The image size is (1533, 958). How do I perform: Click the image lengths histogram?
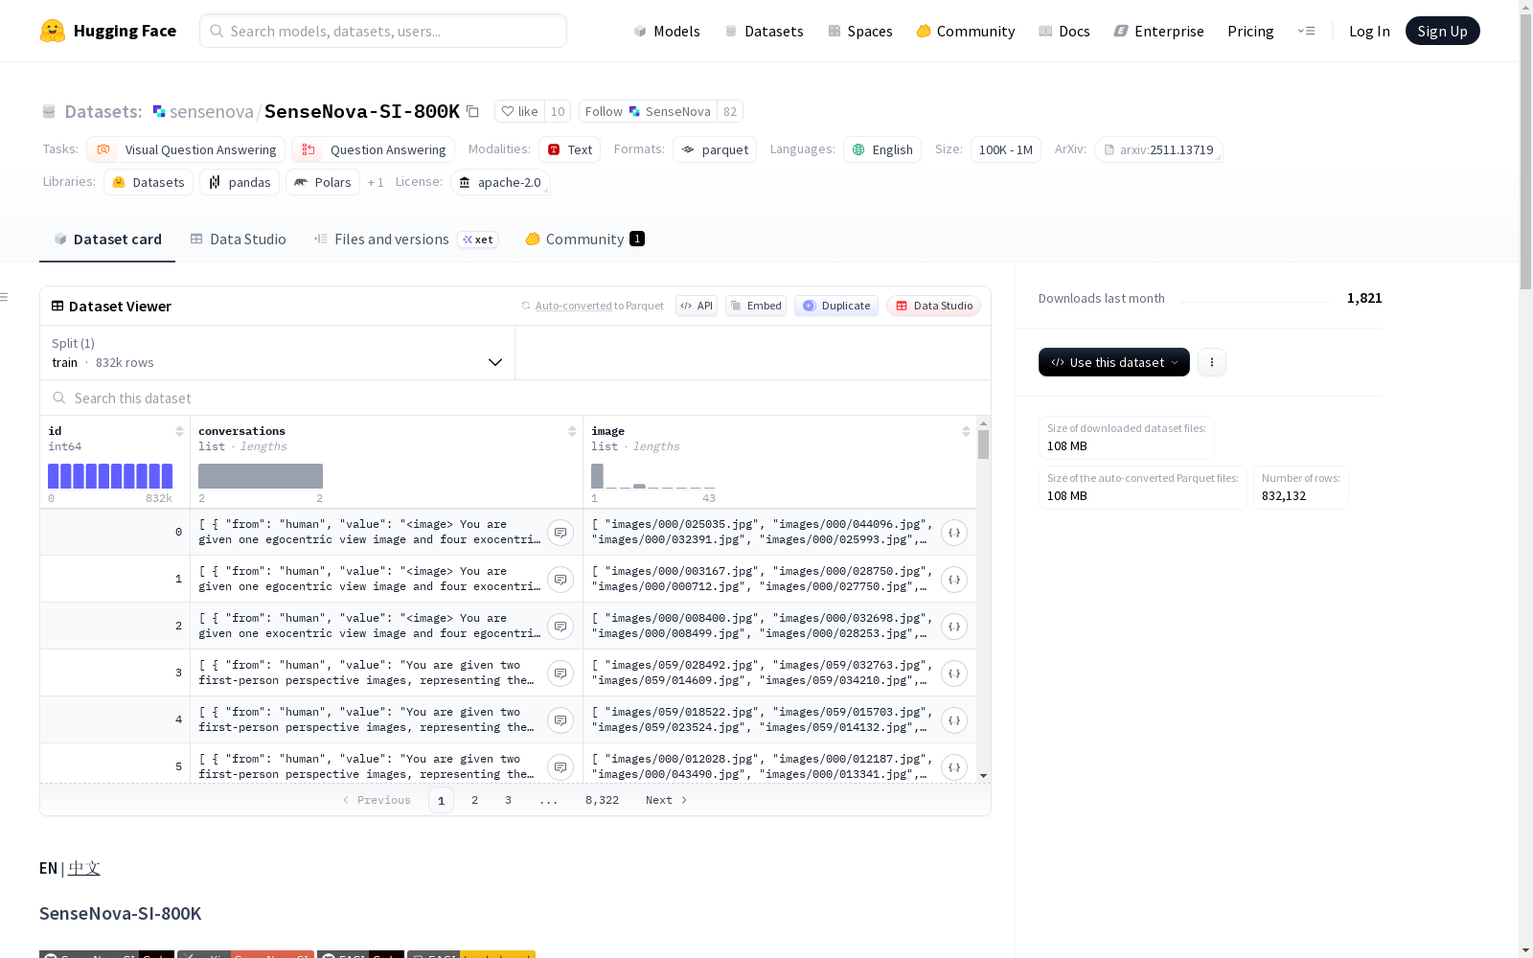coord(653,476)
